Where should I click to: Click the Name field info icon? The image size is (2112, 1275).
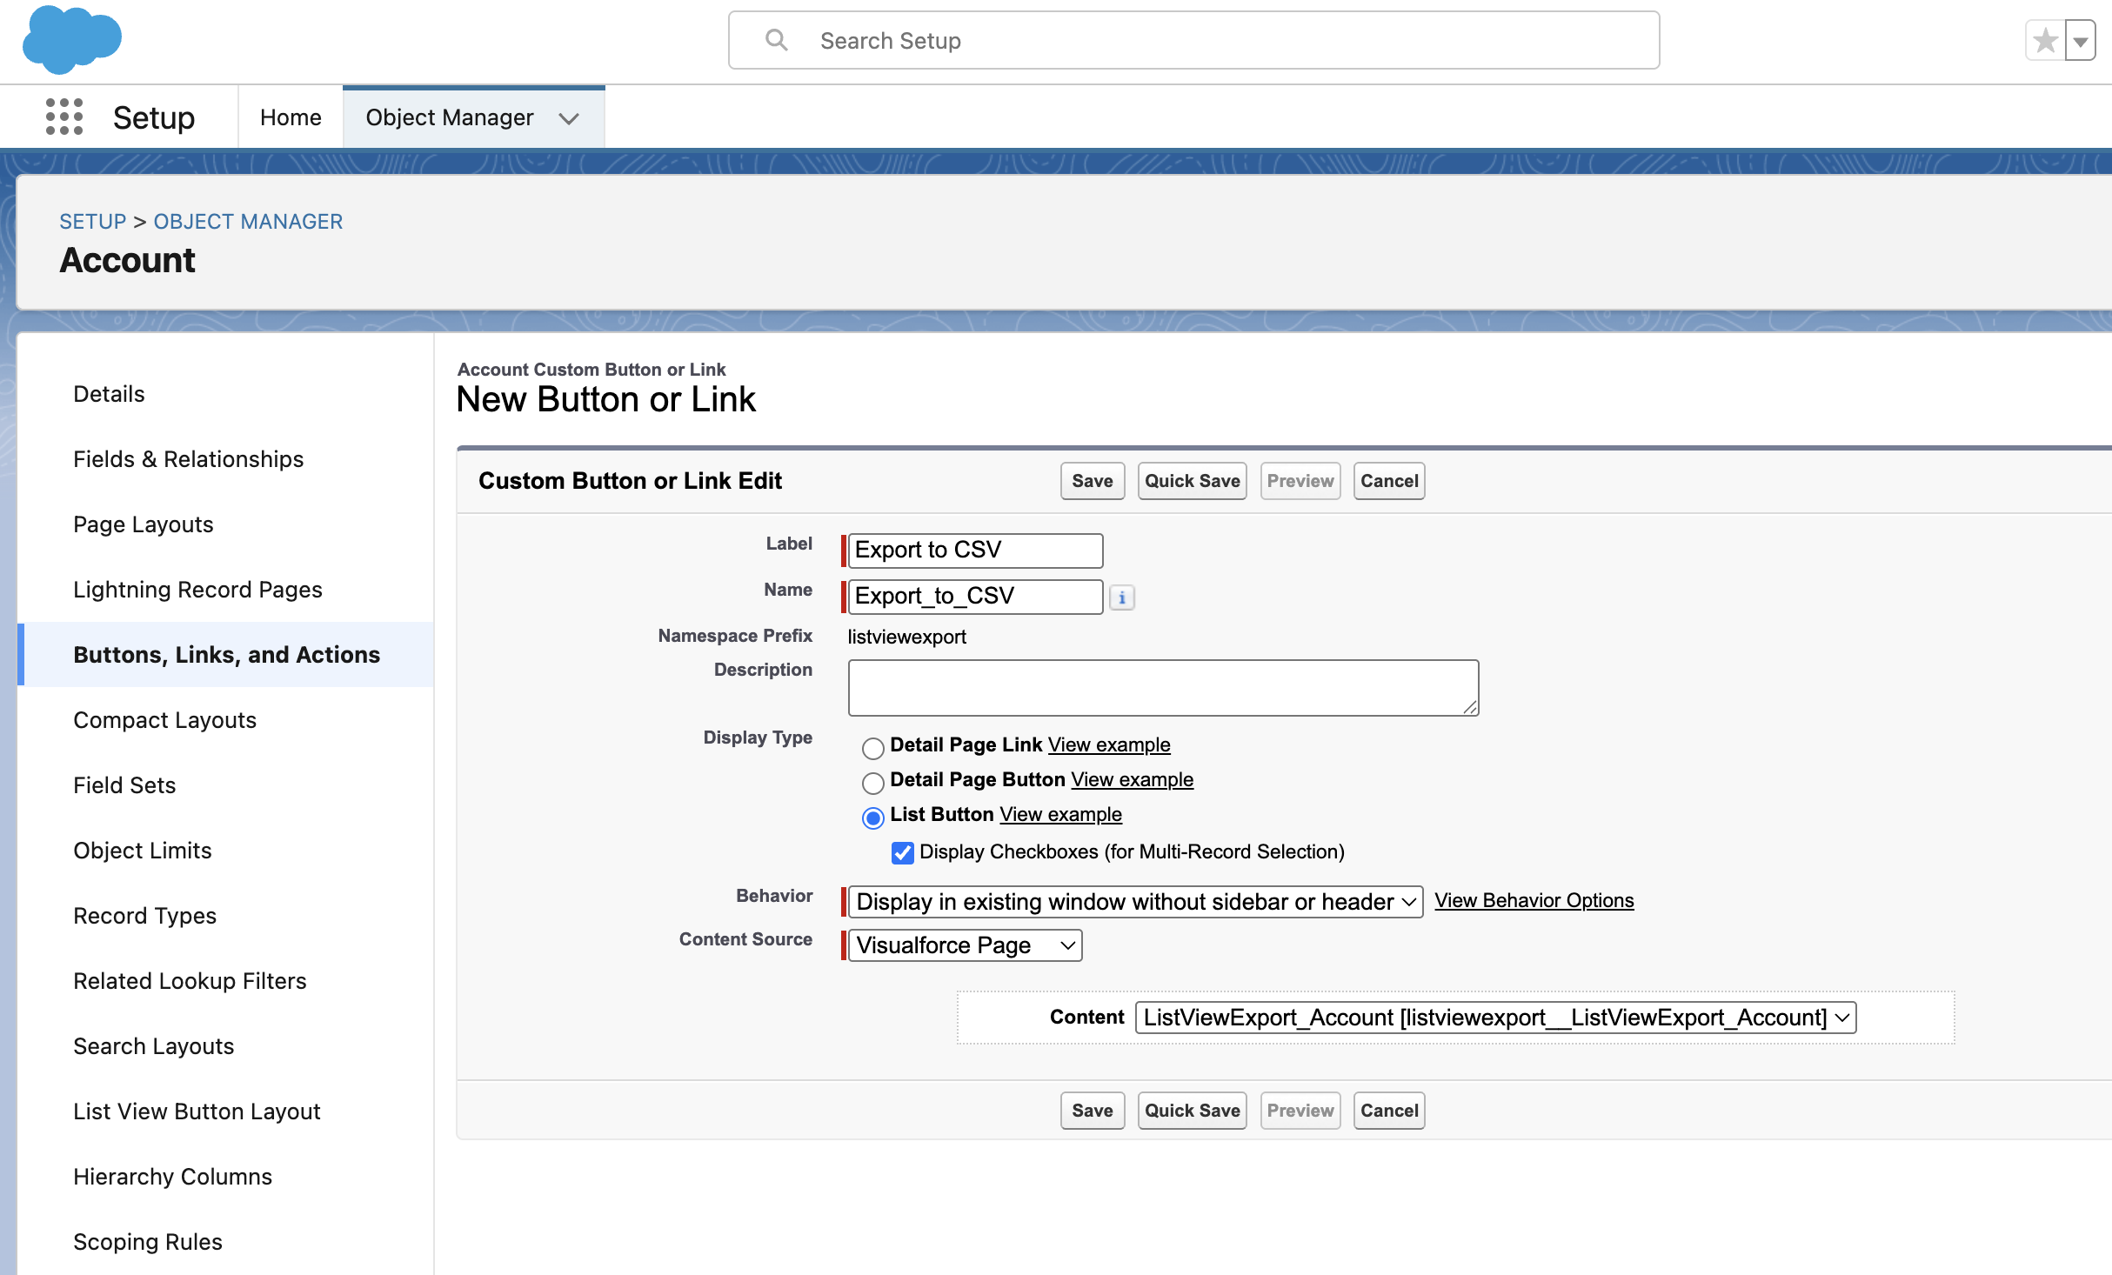tap(1122, 597)
